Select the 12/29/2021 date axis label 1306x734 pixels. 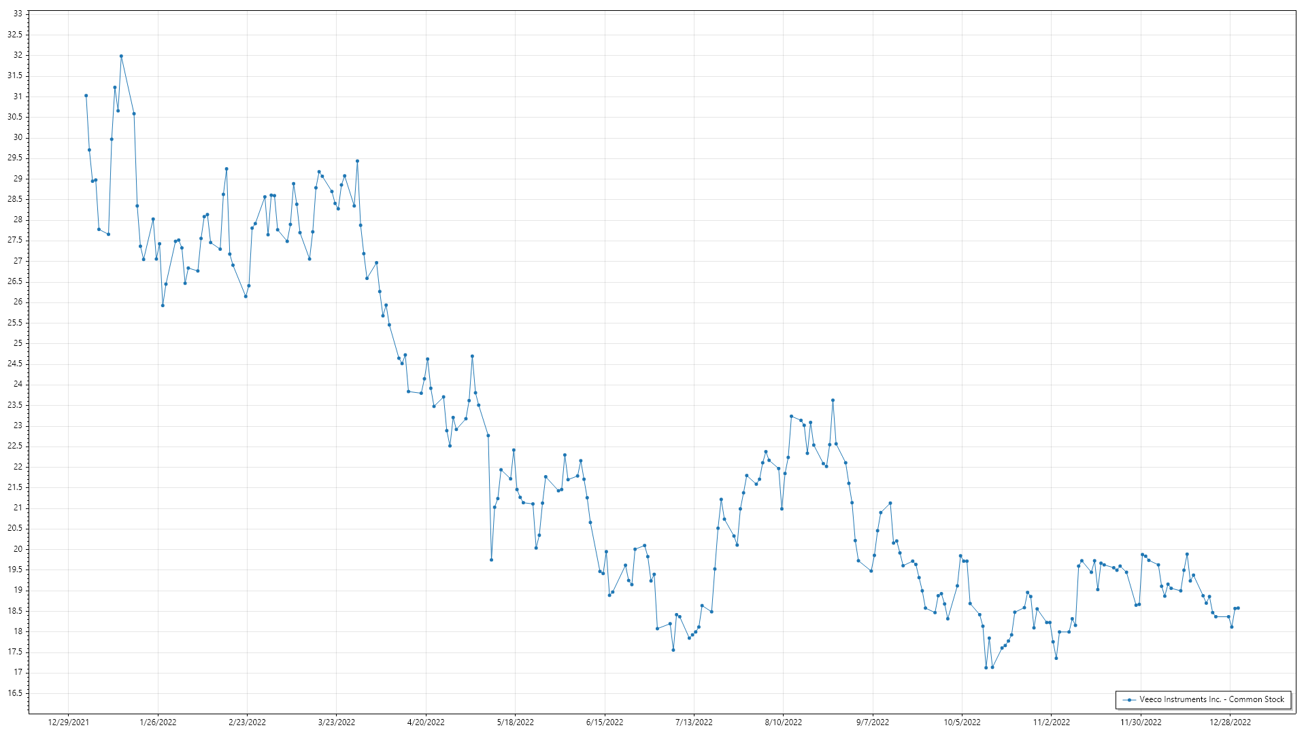[68, 722]
